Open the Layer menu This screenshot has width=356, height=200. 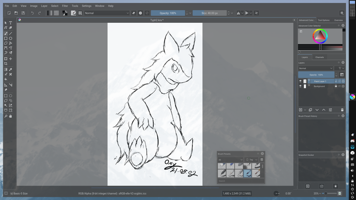(x=44, y=6)
